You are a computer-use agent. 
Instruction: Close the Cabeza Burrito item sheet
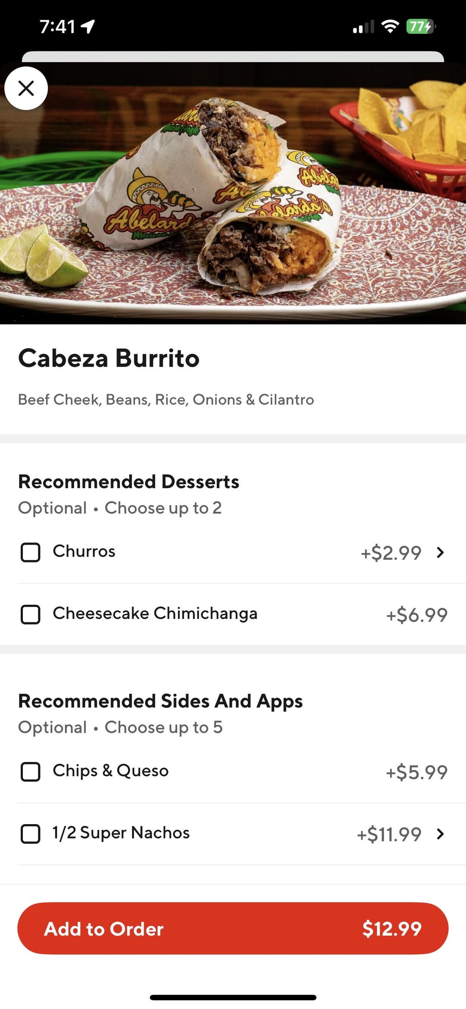pos(26,88)
